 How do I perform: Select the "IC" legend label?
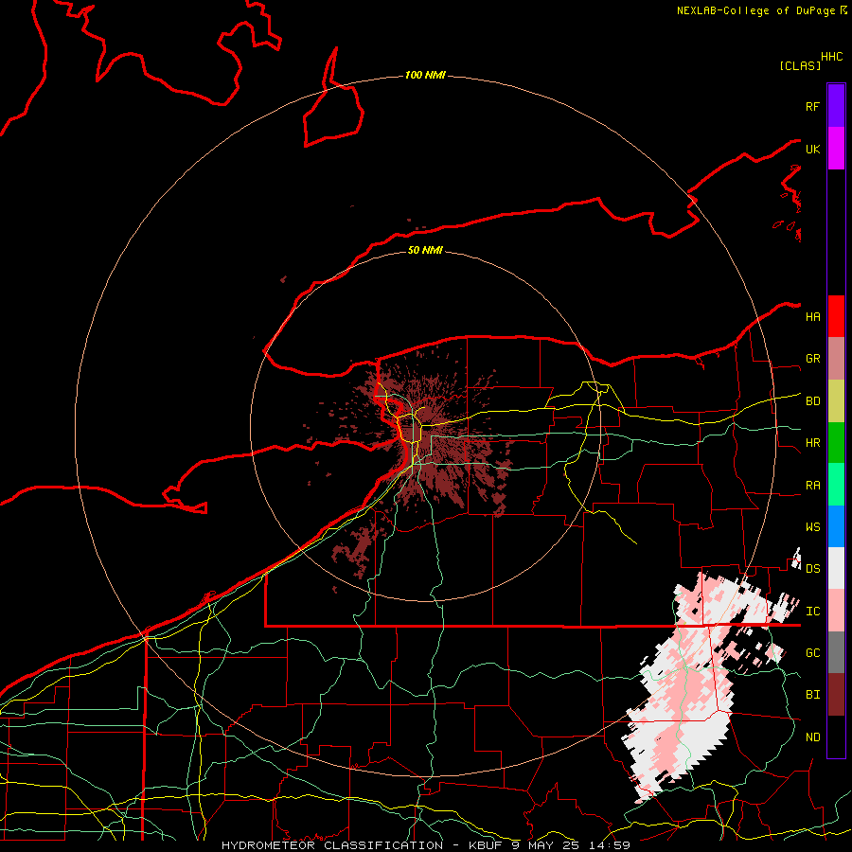812,612
